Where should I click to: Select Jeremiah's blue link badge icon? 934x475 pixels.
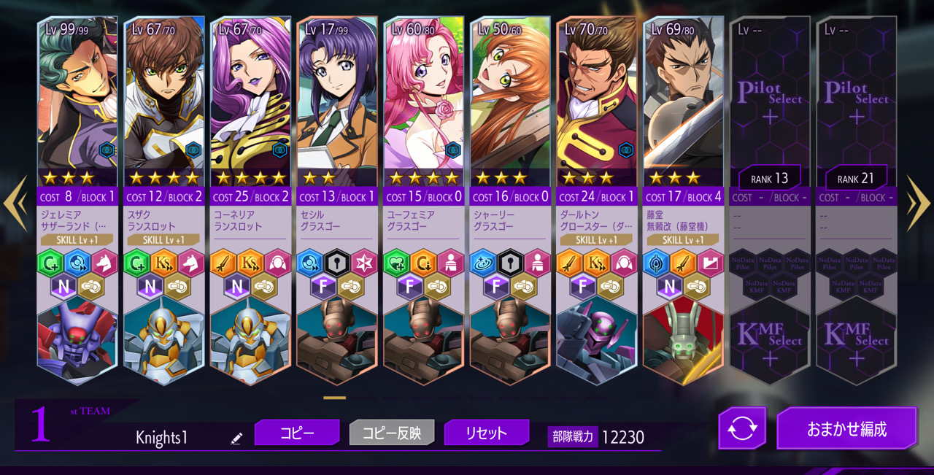107,150
